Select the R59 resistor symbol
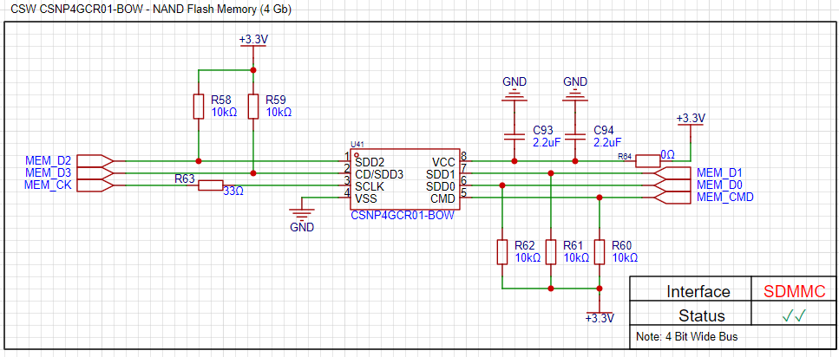The width and height of the screenshot is (839, 357). 253,107
